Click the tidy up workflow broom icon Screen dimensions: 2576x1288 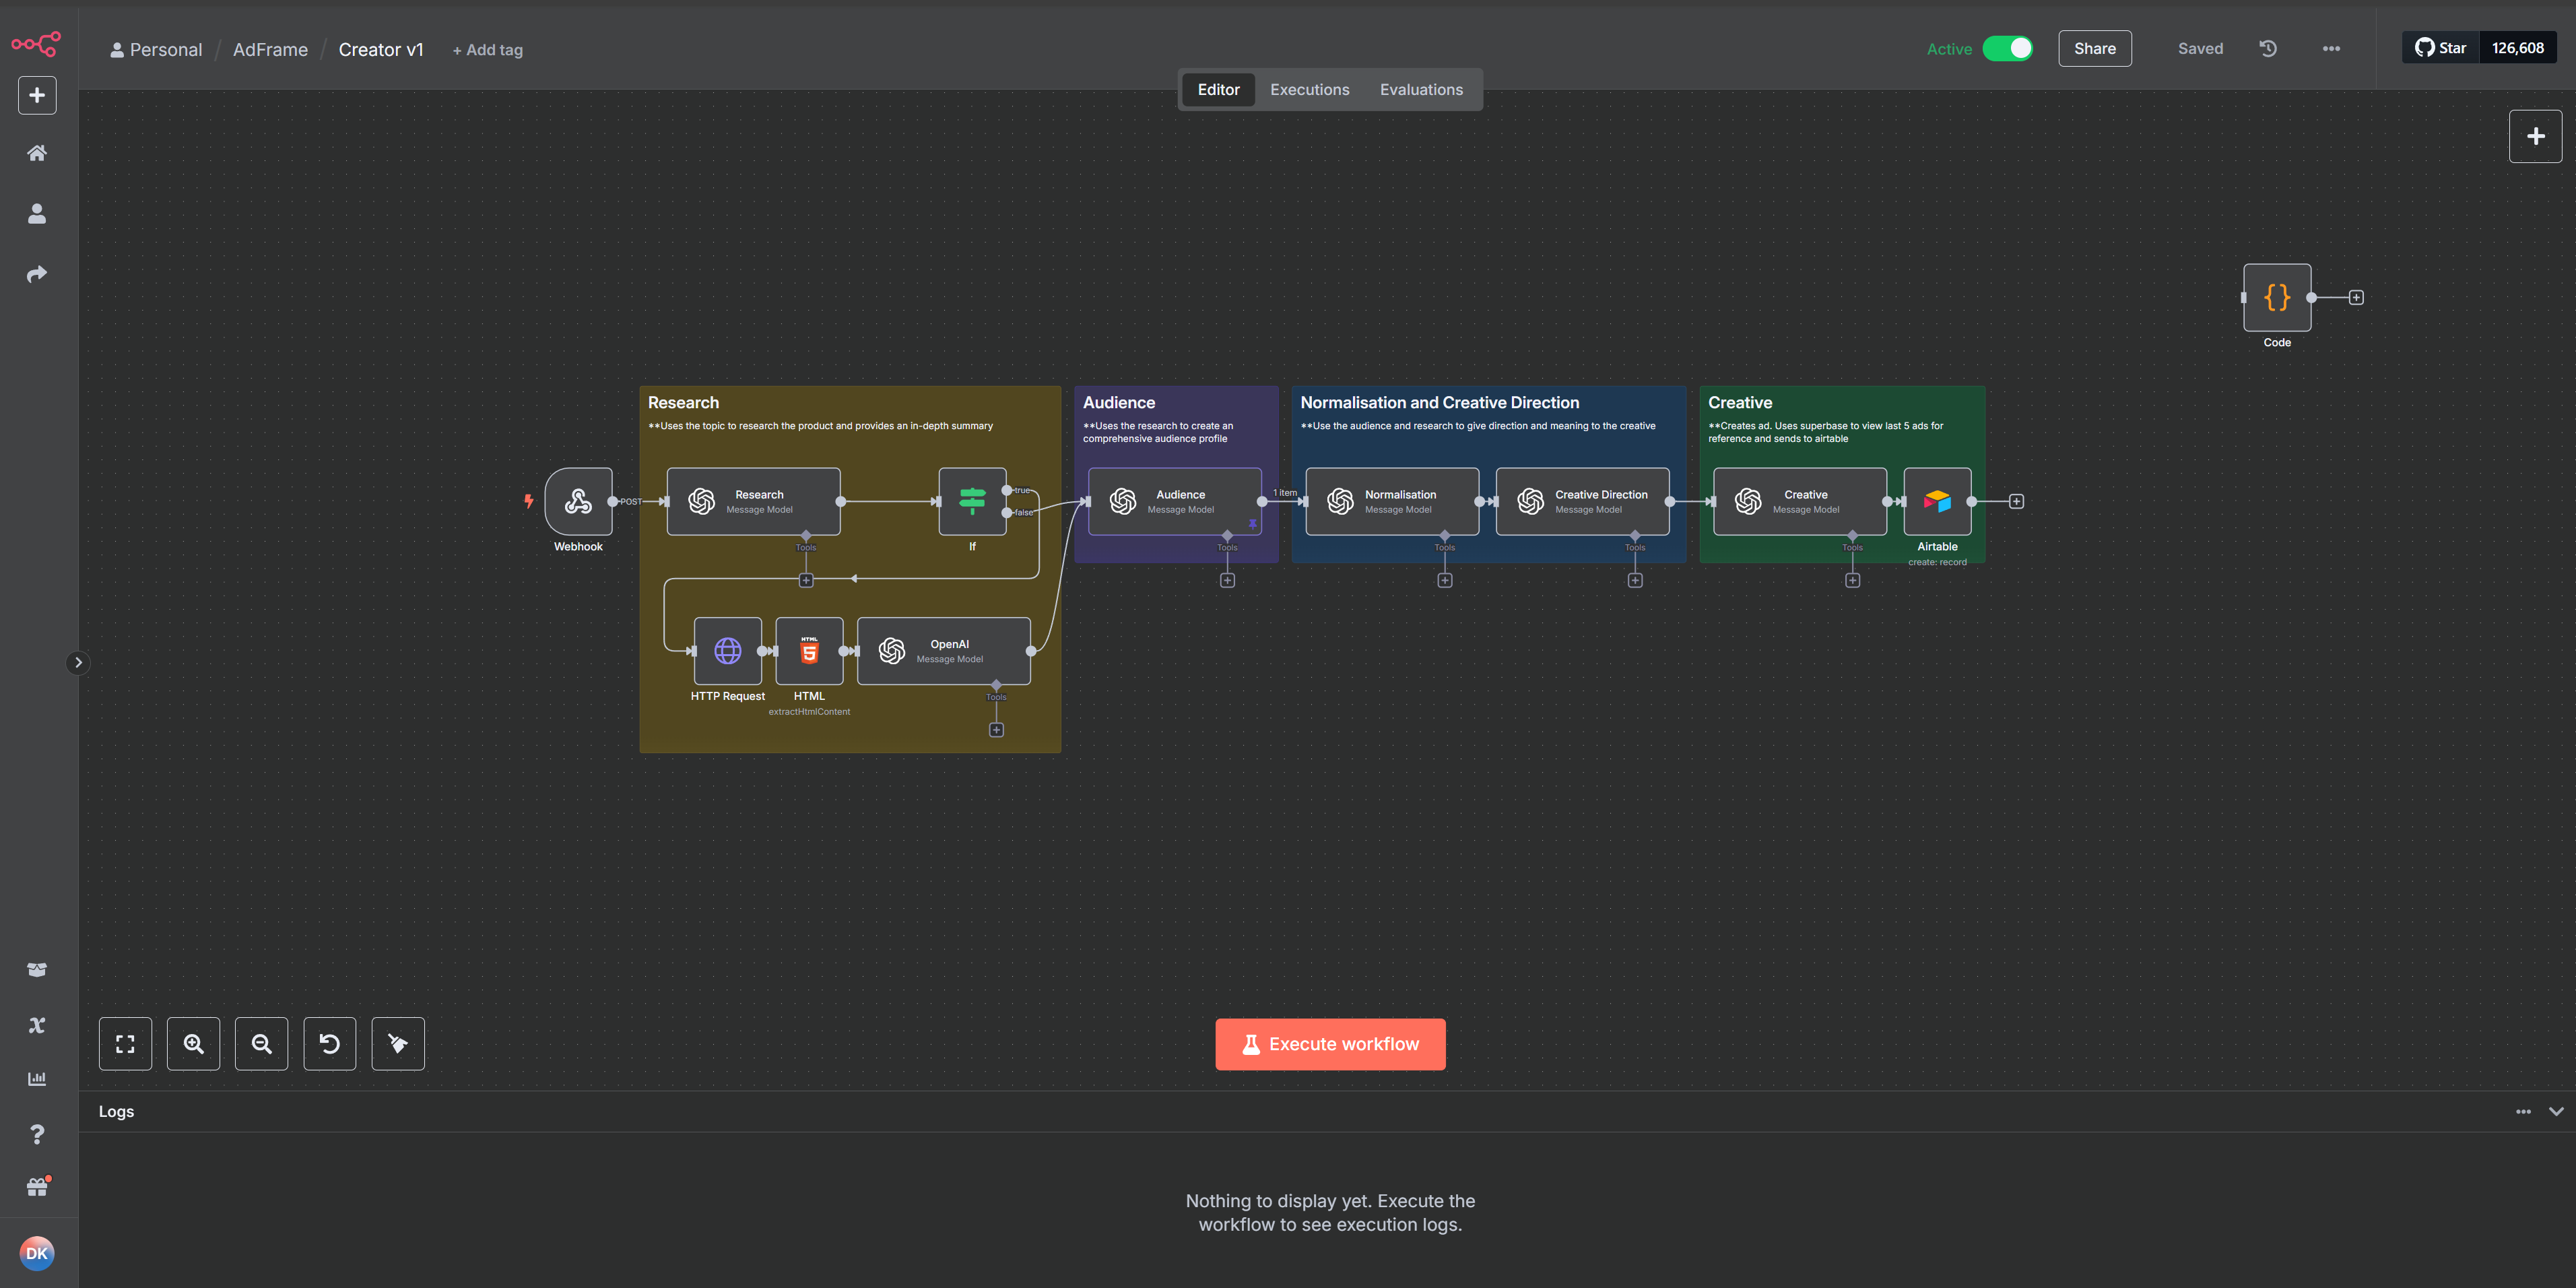[x=398, y=1044]
